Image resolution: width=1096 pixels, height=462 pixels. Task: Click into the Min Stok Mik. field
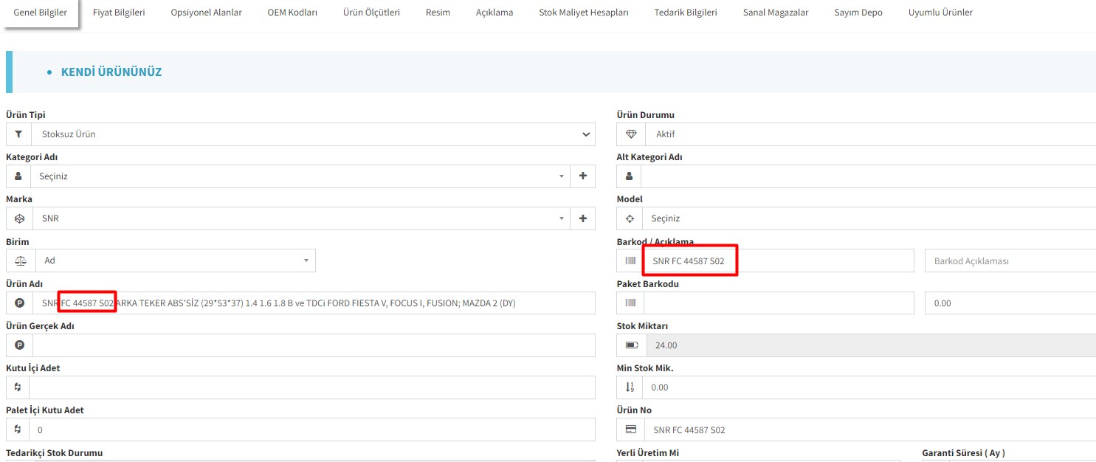[867, 387]
